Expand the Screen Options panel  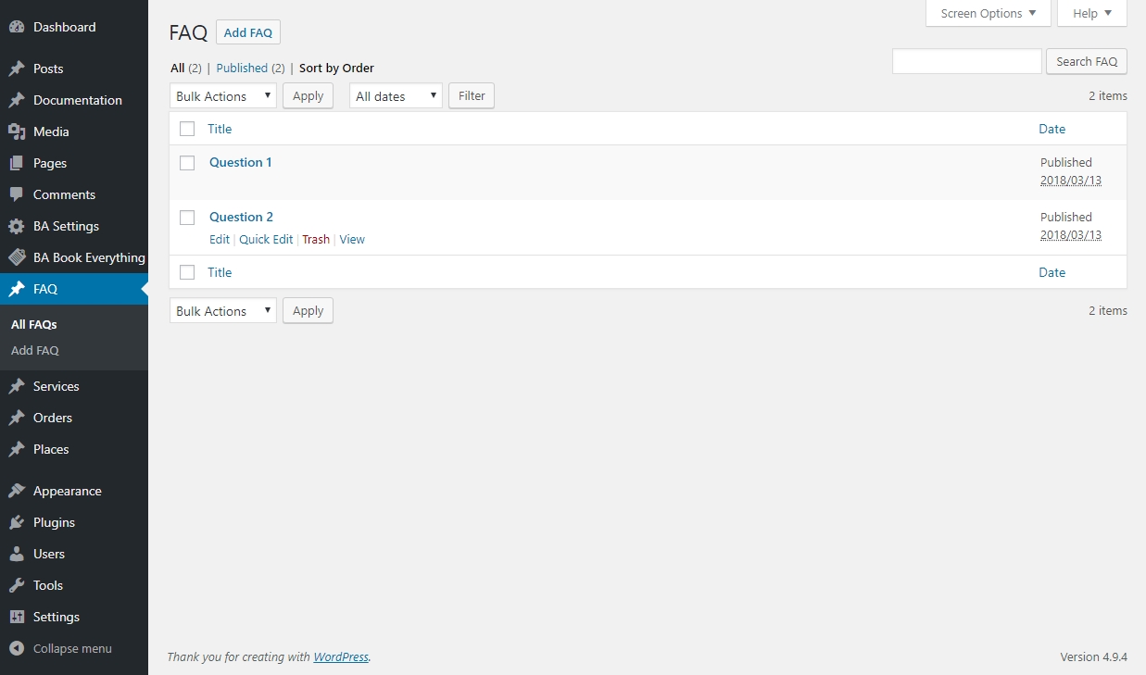pyautogui.click(x=988, y=14)
